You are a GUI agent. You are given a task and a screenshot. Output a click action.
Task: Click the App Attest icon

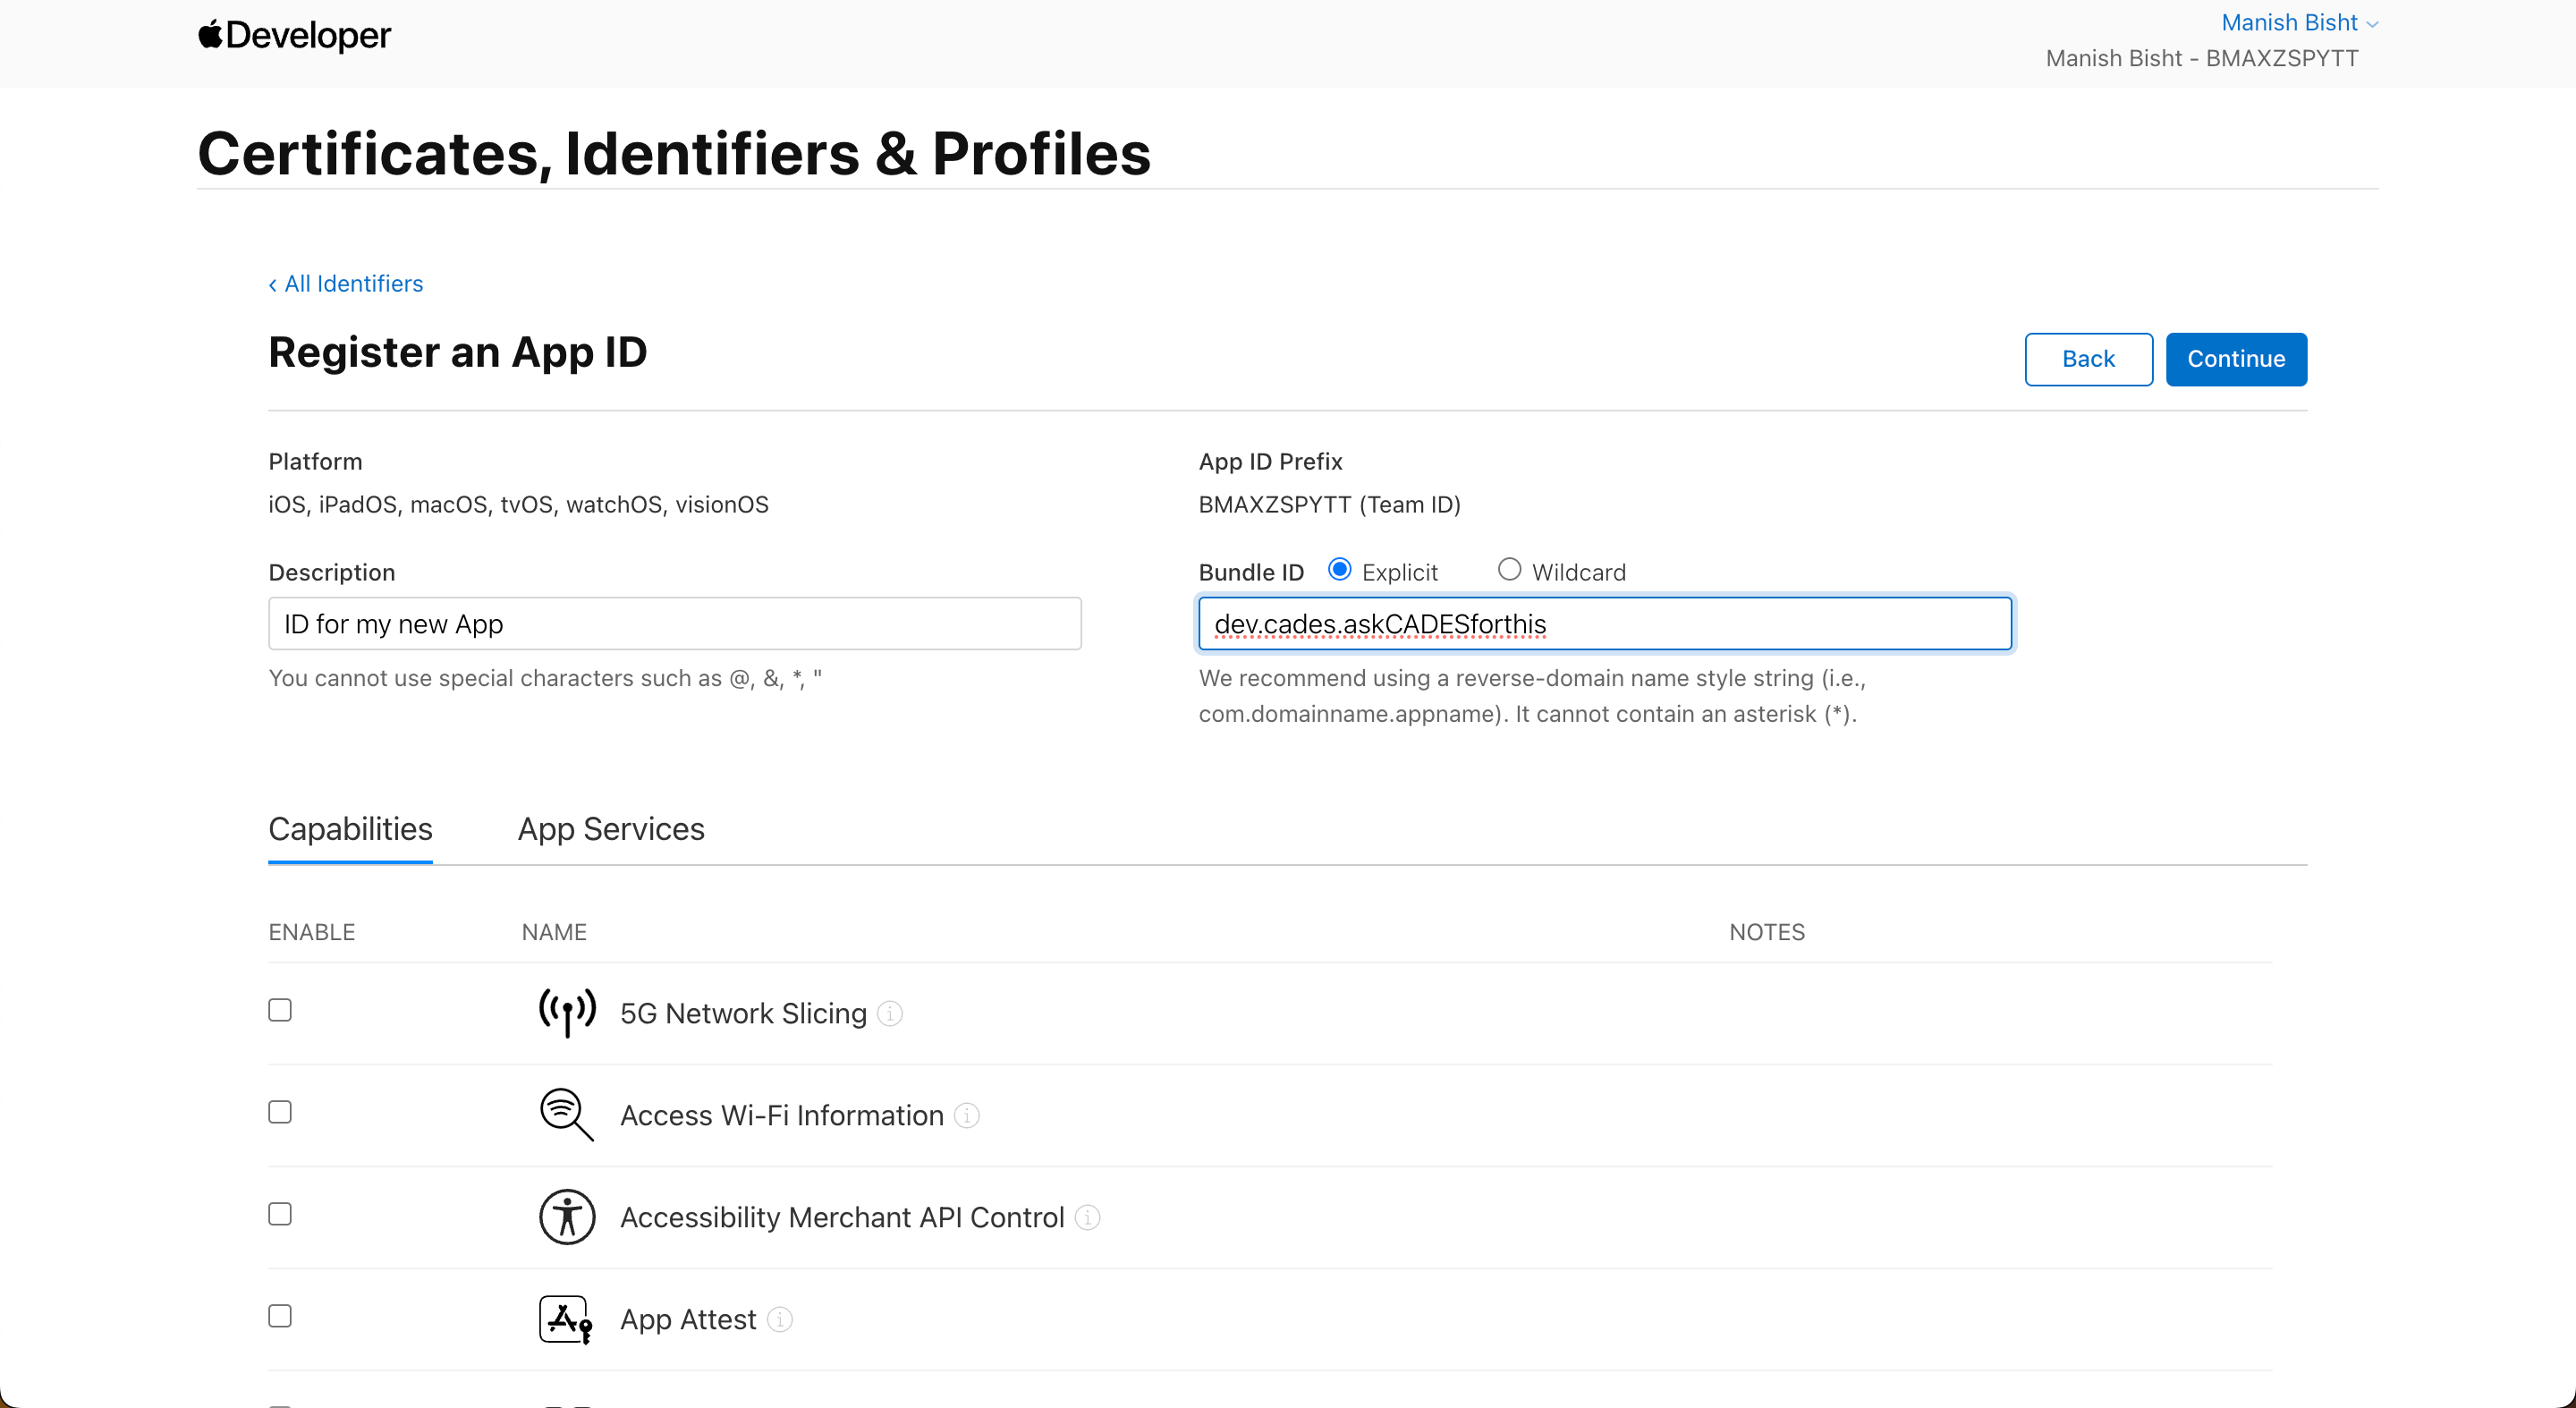(x=566, y=1319)
